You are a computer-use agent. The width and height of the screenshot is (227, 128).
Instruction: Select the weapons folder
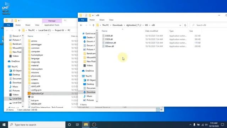point(33,83)
